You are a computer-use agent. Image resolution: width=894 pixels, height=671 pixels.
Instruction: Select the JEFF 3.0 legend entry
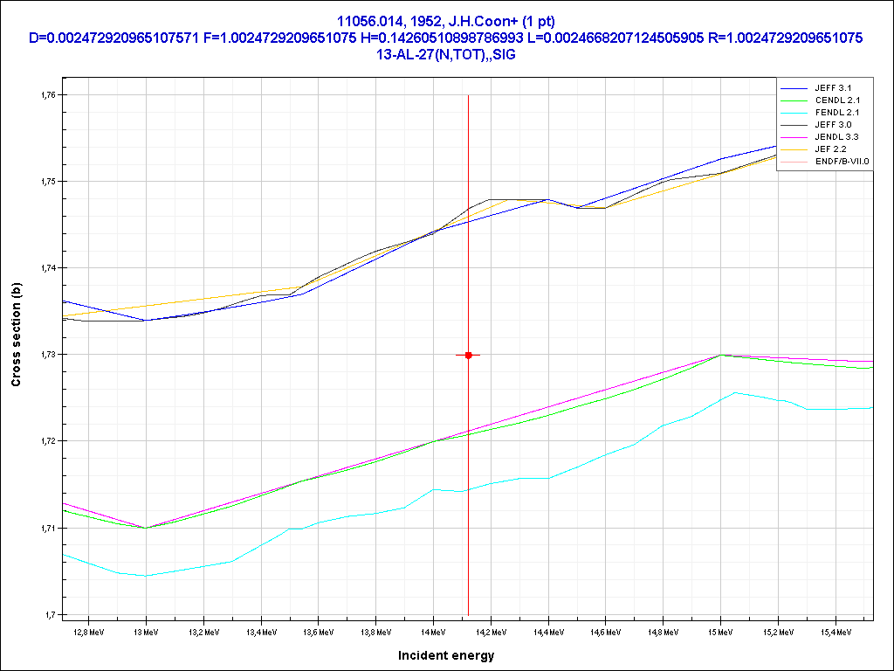[832, 125]
